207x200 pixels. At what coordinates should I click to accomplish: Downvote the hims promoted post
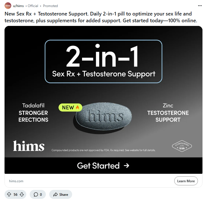[22, 194]
